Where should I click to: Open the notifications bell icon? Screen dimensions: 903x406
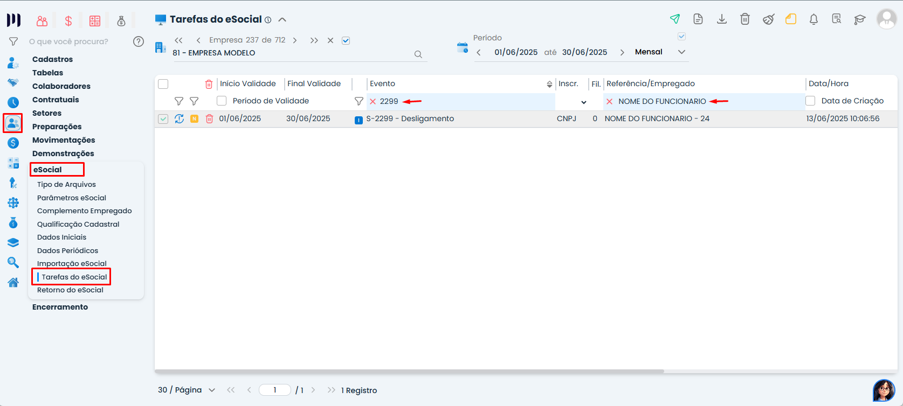pyautogui.click(x=814, y=19)
